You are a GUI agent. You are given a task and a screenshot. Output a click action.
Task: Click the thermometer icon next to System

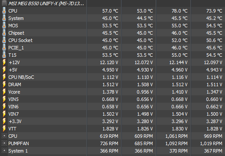click(x=4, y=18)
